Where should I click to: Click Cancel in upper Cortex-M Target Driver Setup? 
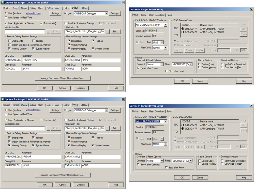click(200, 81)
